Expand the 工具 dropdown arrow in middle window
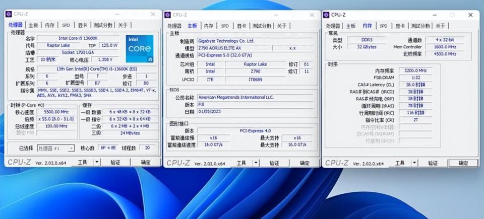484x219 pixels. [256, 163]
